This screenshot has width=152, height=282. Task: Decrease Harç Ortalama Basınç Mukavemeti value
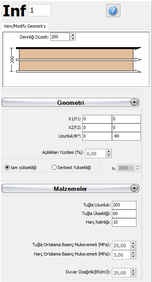(133, 257)
